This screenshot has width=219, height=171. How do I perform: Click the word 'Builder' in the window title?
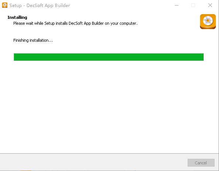[63, 5]
